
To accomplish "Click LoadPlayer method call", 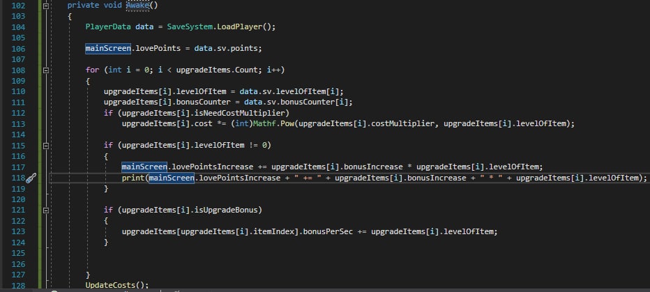I will click(240, 27).
